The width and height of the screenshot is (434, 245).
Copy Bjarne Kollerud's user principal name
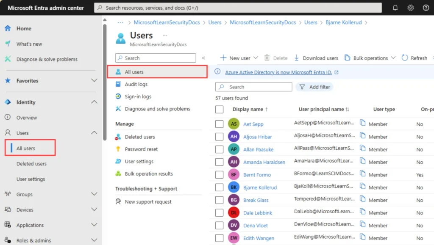tap(363, 186)
